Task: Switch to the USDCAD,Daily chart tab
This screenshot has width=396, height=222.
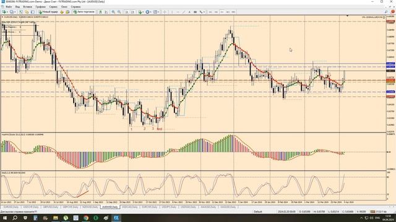Action: (129, 207)
